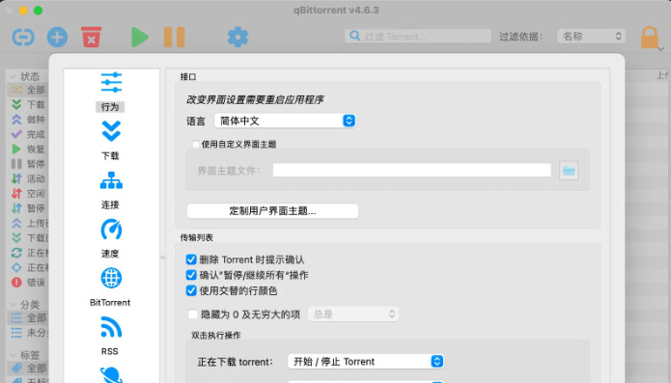The image size is (671, 383).
Task: Filter by 空闲 inactive status in sidebar
Action: [28, 193]
